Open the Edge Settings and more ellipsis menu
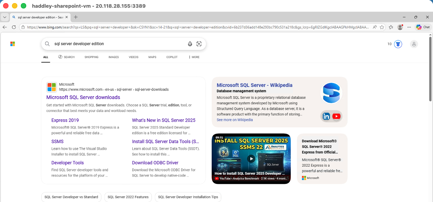The width and height of the screenshot is (433, 202). (x=409, y=27)
